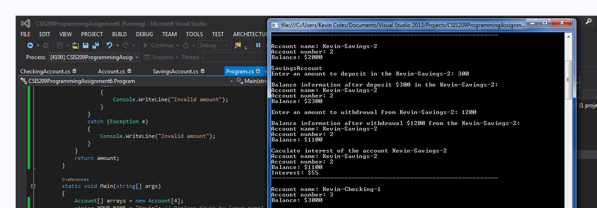Collapse the Main method outlining box

(33, 186)
